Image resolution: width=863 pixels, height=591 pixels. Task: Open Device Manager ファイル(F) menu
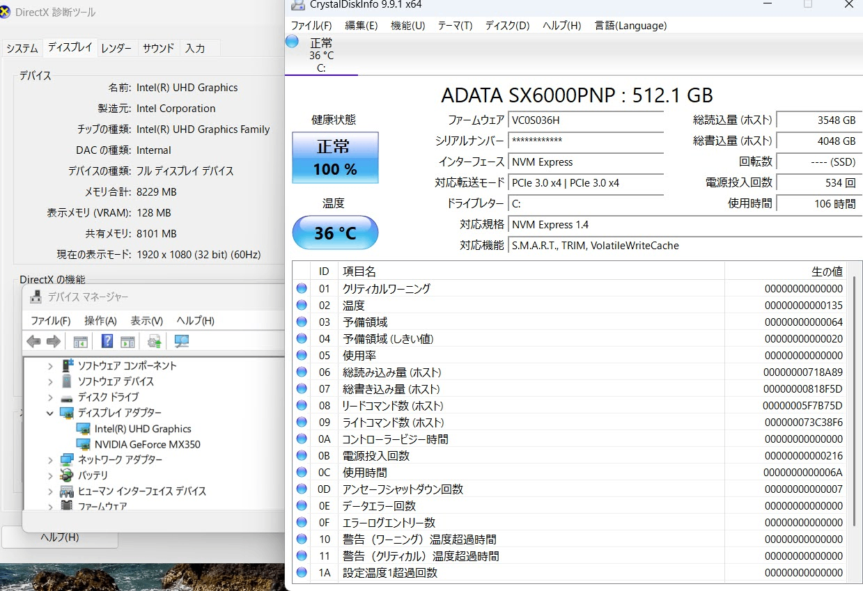(51, 321)
